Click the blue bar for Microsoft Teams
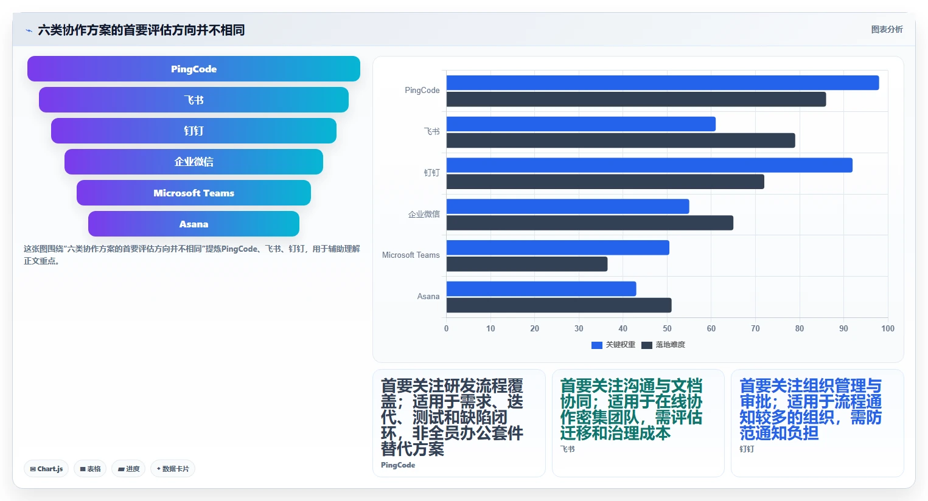The image size is (928, 501). pyautogui.click(x=558, y=247)
